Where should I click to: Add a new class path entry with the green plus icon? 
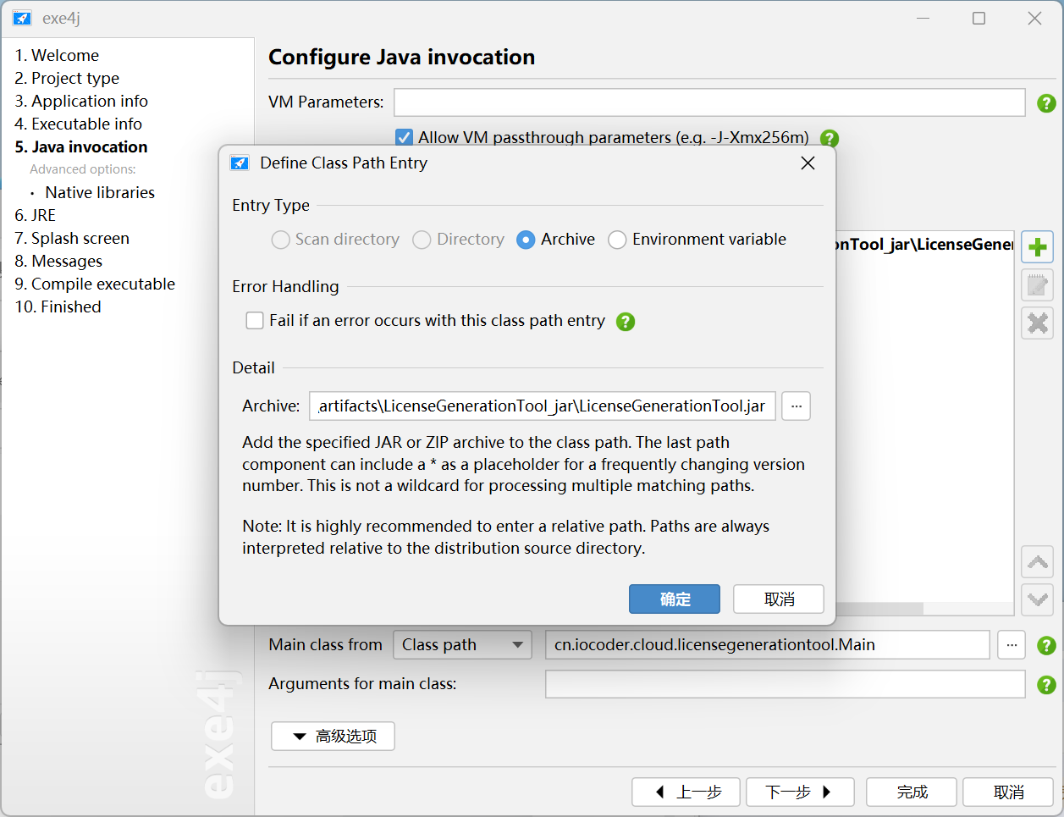tap(1037, 246)
